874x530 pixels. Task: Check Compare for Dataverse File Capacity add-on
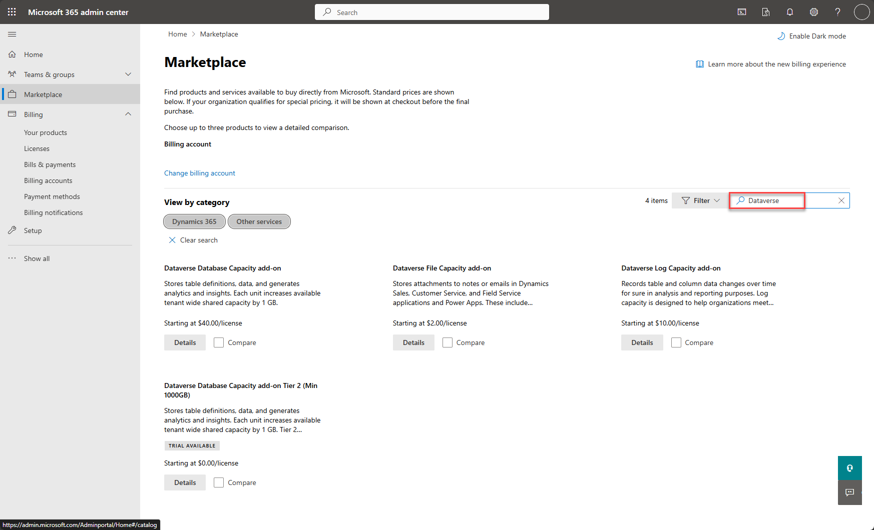tap(448, 342)
